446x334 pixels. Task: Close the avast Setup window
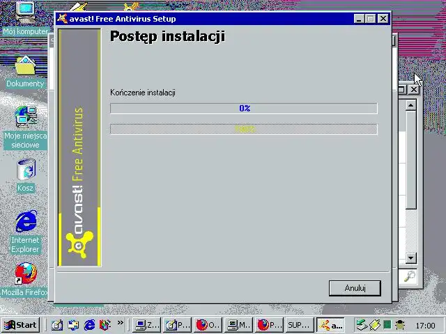tap(383, 19)
